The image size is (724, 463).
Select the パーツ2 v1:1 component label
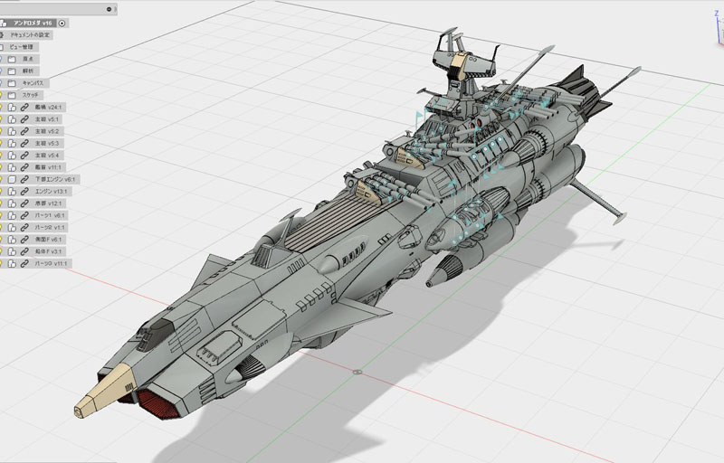(51, 227)
